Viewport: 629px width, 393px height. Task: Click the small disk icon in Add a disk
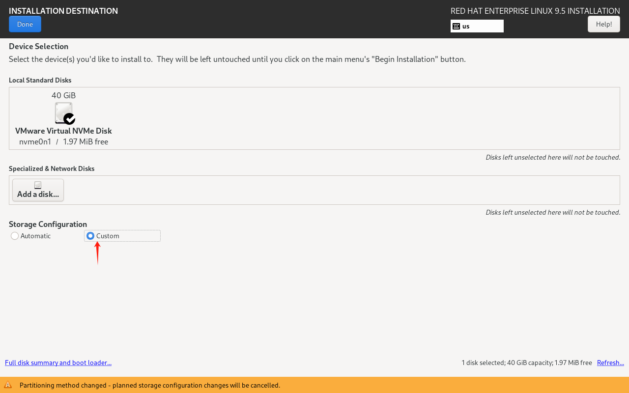click(38, 185)
